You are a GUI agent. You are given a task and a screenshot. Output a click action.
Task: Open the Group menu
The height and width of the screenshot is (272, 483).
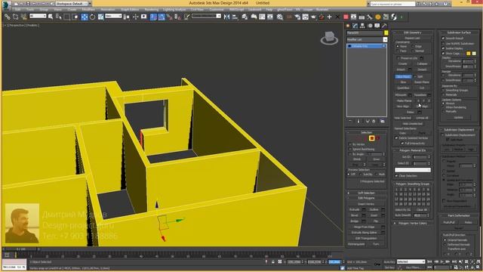pyautogui.click(x=44, y=10)
